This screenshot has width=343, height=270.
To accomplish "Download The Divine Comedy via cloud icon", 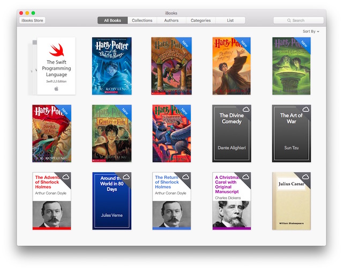I will (246, 109).
